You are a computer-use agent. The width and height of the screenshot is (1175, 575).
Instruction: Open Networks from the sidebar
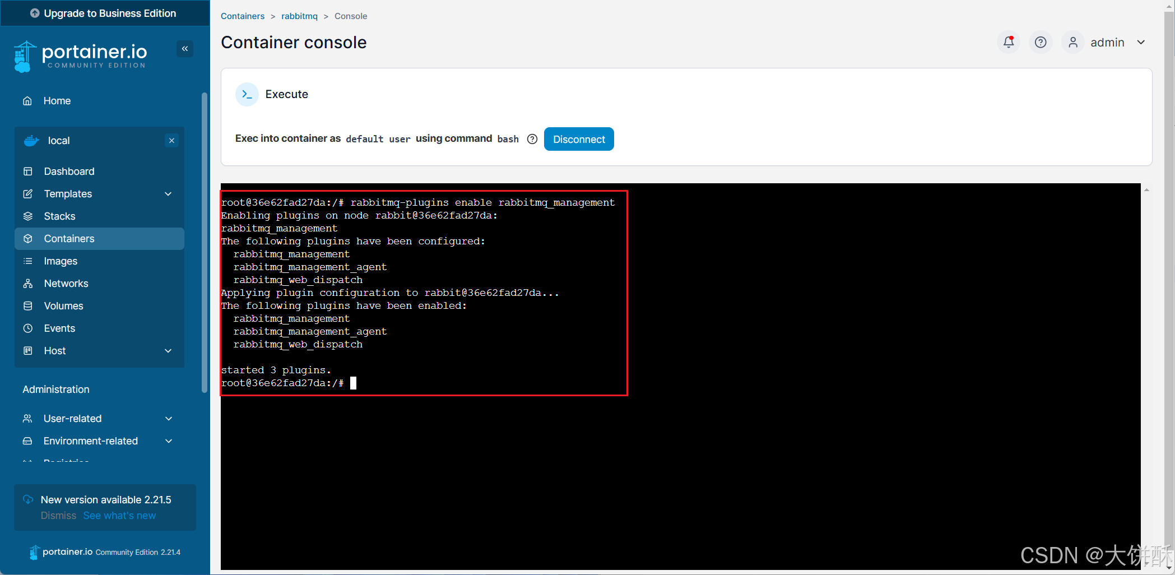pos(100,284)
